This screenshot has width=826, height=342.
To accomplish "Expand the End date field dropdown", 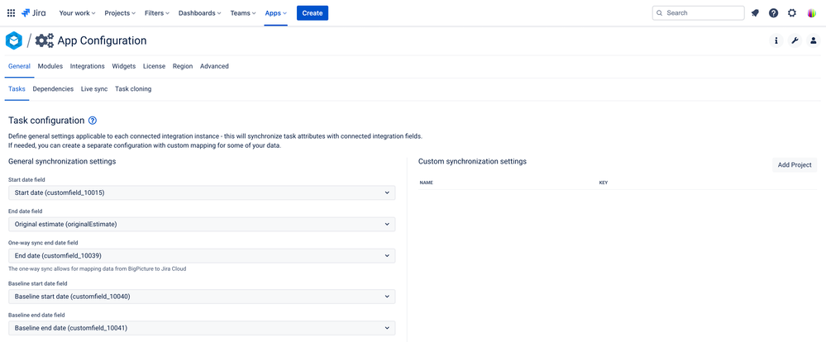I will coord(202,224).
